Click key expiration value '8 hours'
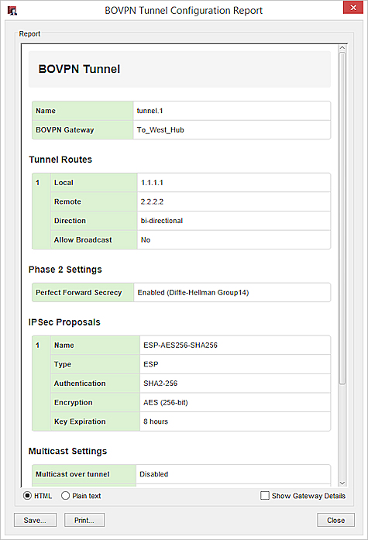The width and height of the screenshot is (368, 540). [156, 421]
